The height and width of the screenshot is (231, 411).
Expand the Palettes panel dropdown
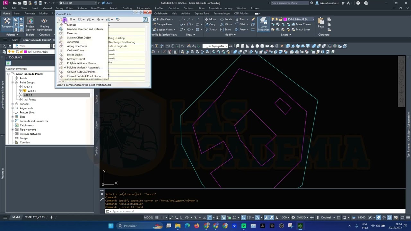click(13, 35)
